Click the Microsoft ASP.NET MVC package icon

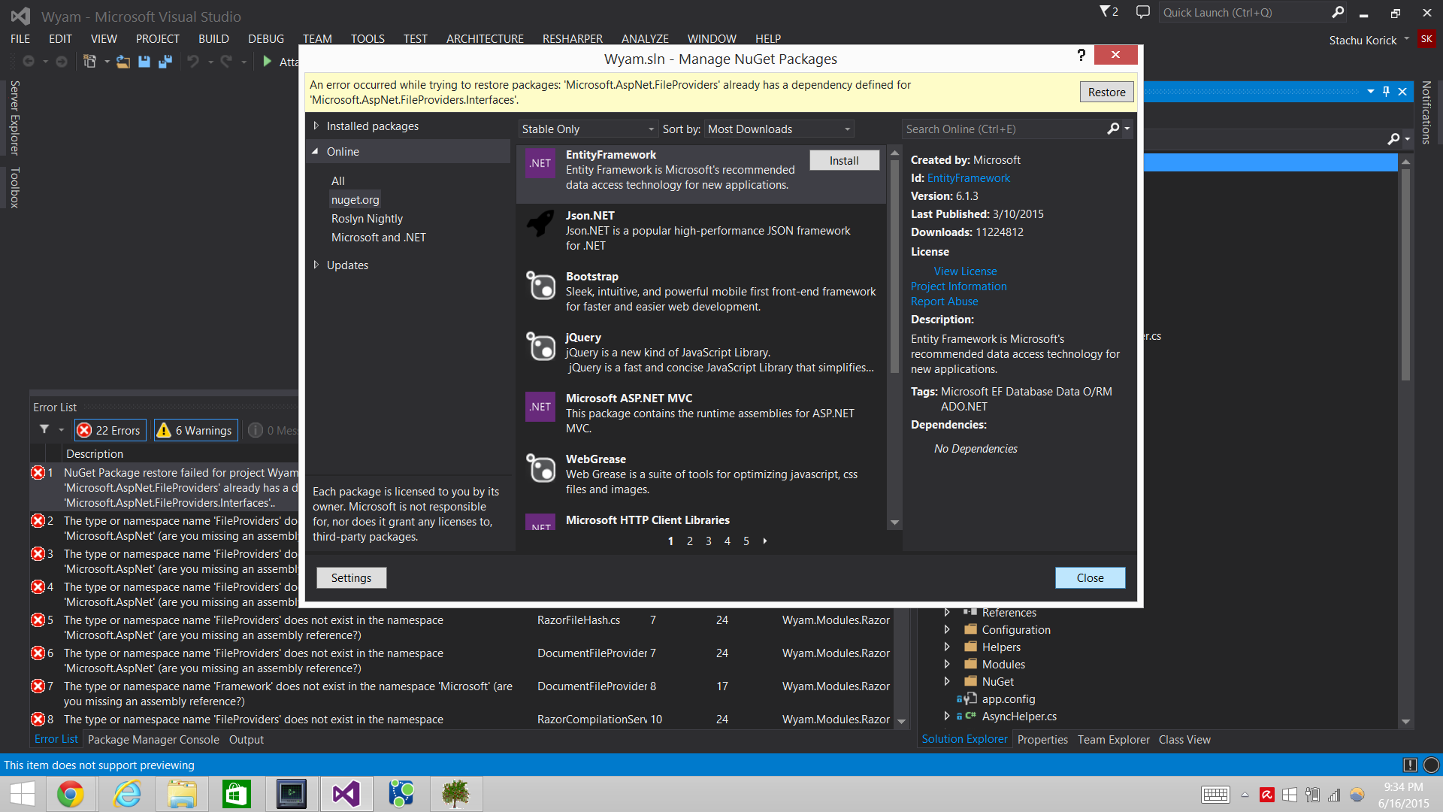coord(540,407)
